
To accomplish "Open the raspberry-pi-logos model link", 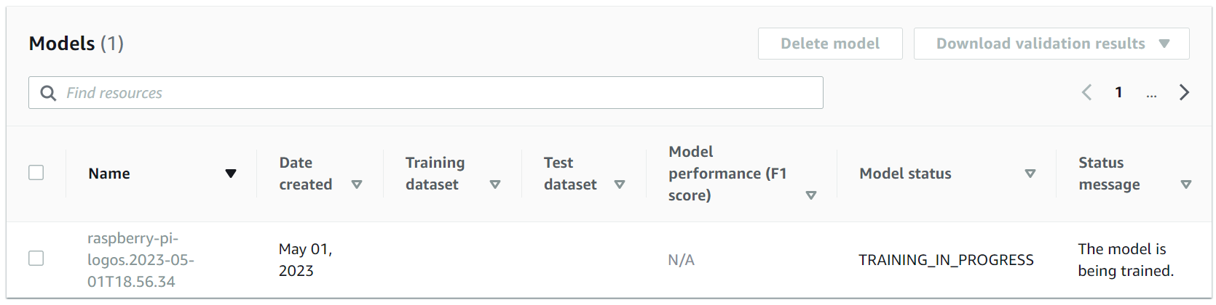I will 141,260.
